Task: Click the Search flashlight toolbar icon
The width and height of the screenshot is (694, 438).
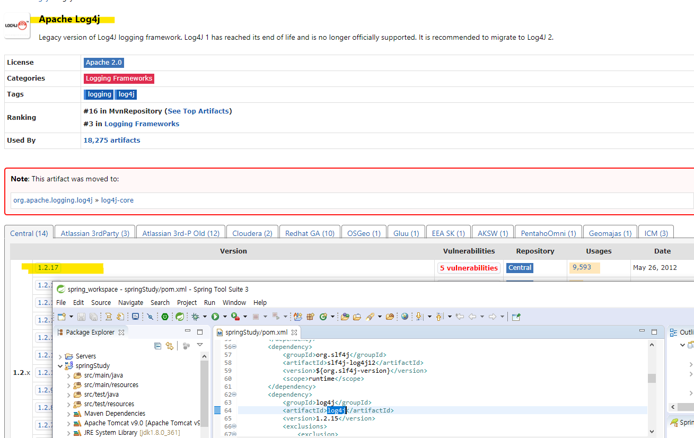Action: 370,317
